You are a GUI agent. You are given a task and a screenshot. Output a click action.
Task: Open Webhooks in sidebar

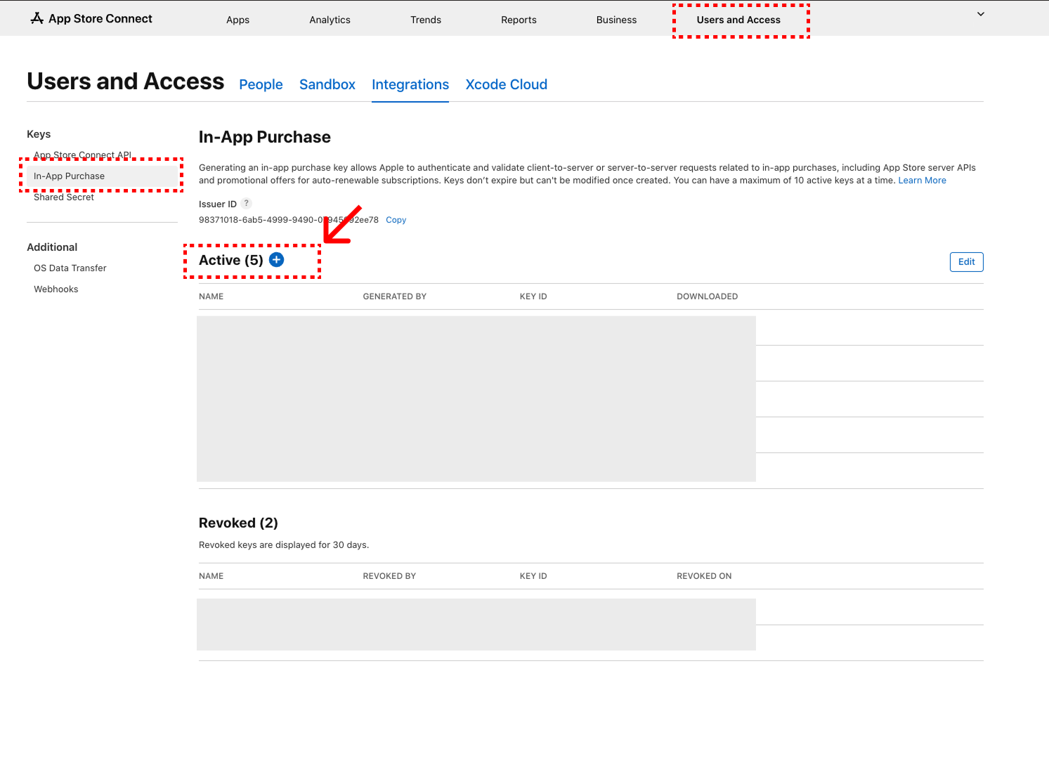56,289
